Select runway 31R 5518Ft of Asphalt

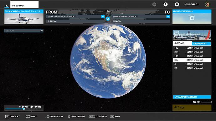click(192, 52)
